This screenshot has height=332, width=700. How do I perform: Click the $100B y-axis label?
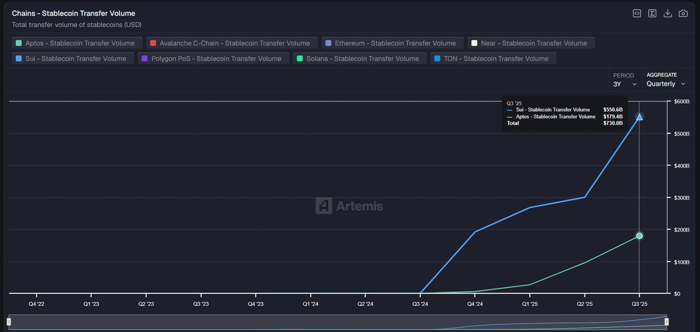click(x=681, y=262)
